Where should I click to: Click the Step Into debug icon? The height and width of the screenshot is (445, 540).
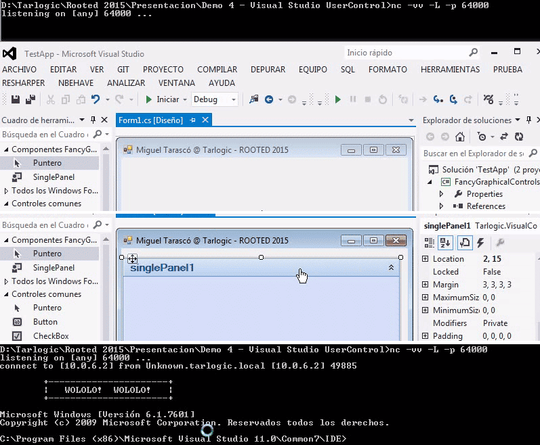pos(438,99)
